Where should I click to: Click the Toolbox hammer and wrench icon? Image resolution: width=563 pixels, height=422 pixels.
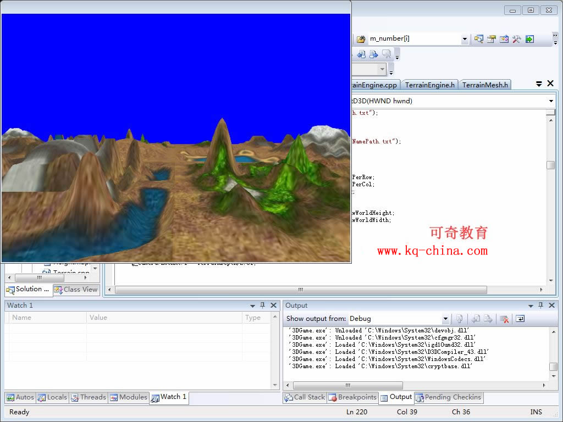point(517,39)
